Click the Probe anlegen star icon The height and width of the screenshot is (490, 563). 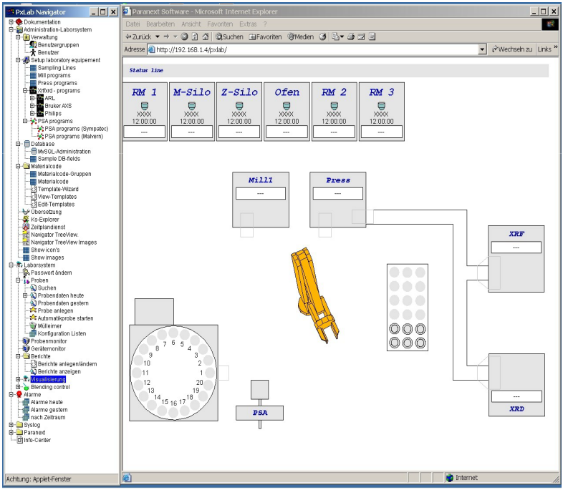[x=33, y=310]
